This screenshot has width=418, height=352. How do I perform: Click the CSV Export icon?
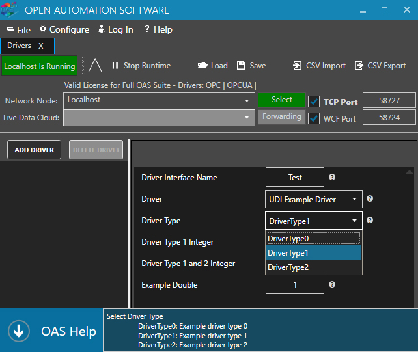point(359,66)
